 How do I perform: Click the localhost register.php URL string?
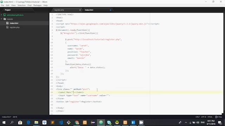pyautogui.click(x=97, y=40)
